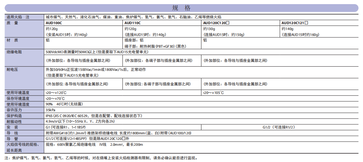Click the 绝缘电阻 row label
This screenshot has width=363, height=162.
tap(14, 52)
